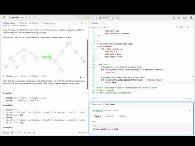Open the user profile avatar

click(x=191, y=17)
